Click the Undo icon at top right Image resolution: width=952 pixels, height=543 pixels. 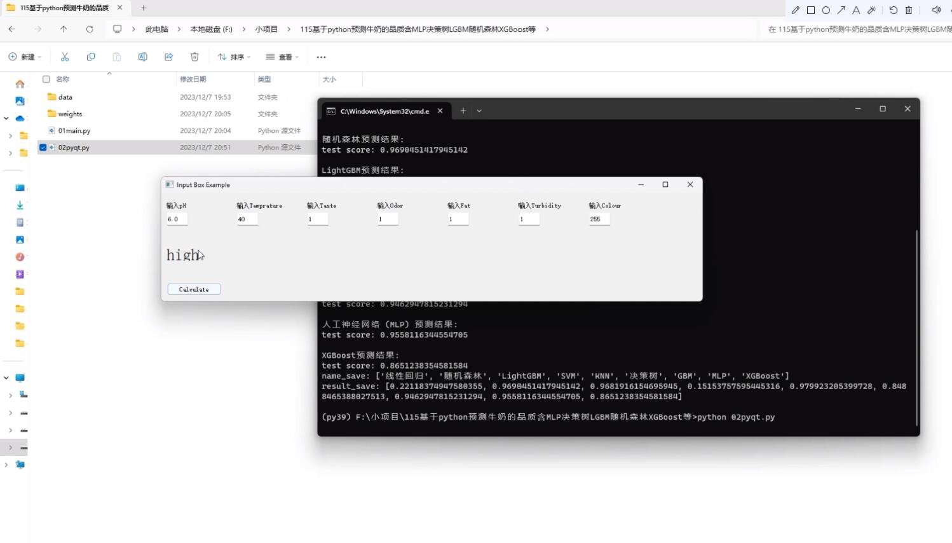coord(894,10)
